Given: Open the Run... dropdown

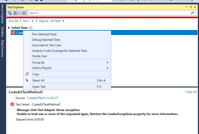Looking at the screenshot, I should [x=28, y=21].
